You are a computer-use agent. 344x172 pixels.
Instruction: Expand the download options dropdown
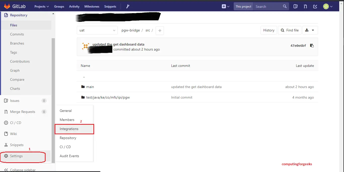click(x=310, y=30)
